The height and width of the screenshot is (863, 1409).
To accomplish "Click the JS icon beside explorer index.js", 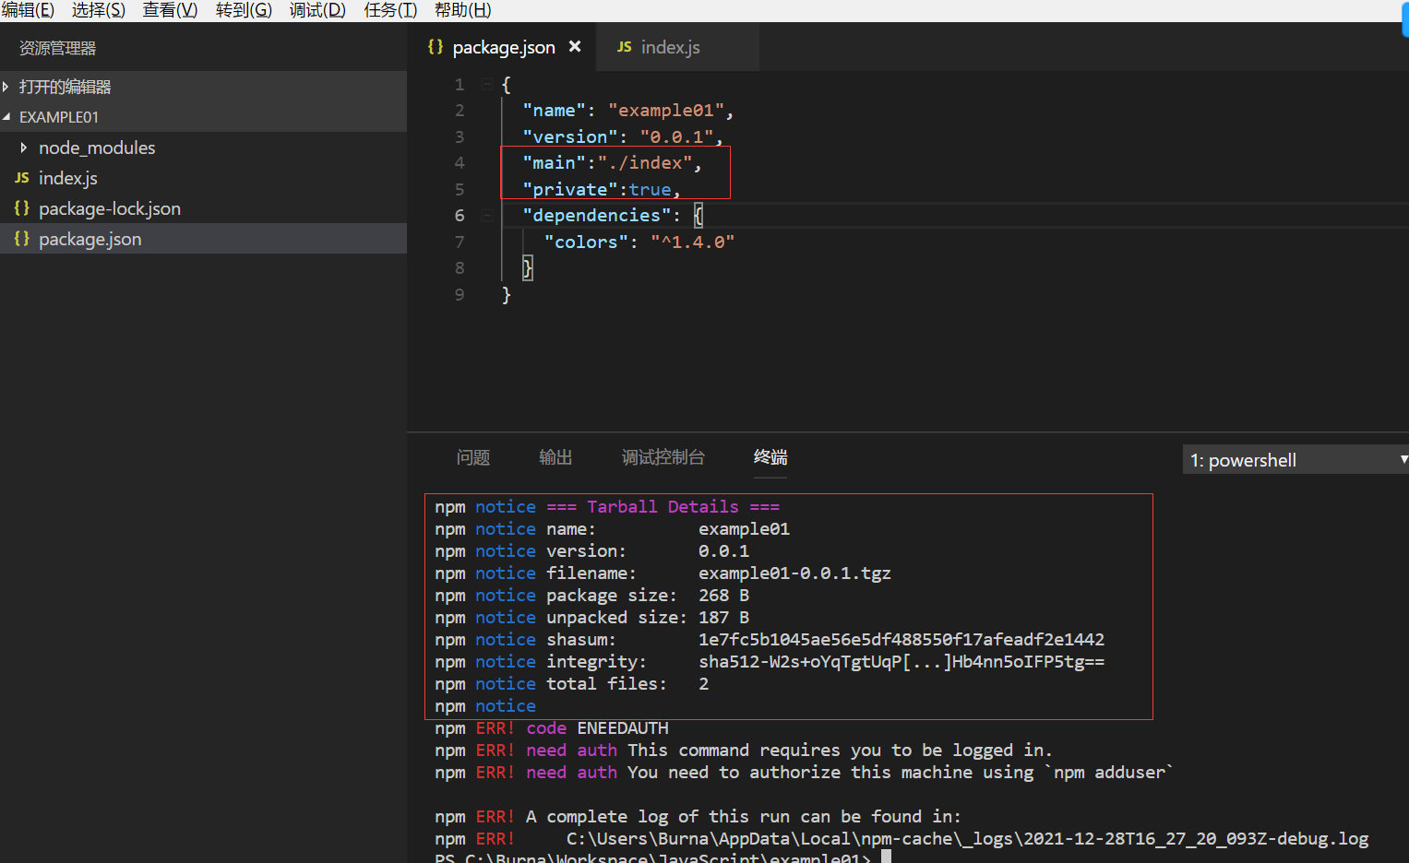I will point(22,178).
